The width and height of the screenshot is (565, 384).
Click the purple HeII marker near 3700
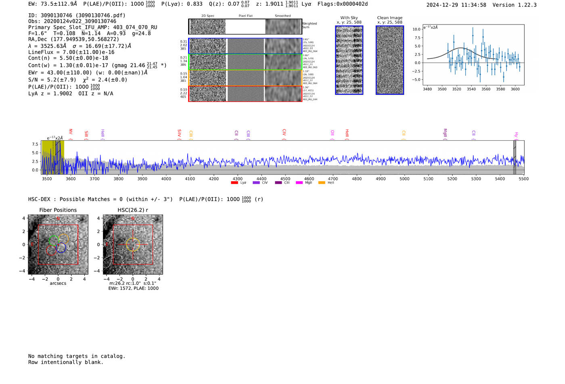pyautogui.click(x=103, y=135)
